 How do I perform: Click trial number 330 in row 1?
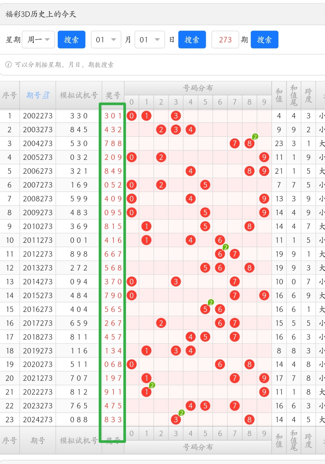[x=79, y=116]
